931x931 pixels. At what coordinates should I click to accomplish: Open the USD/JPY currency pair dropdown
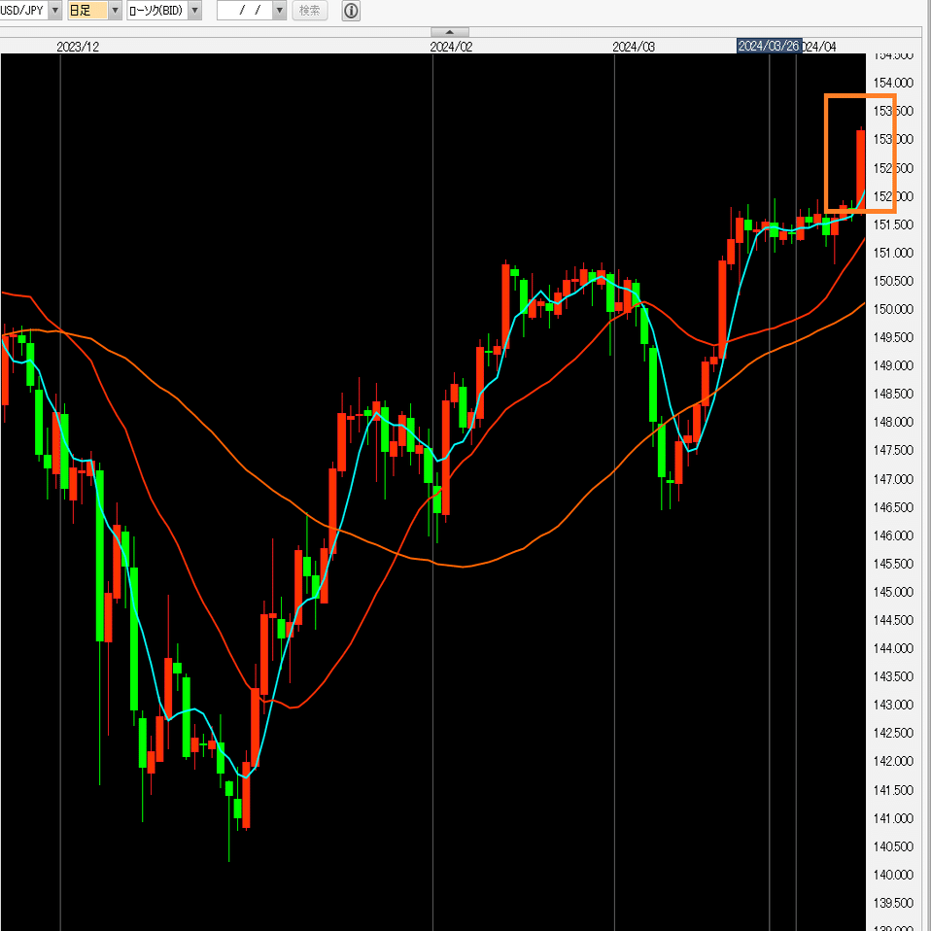54,10
